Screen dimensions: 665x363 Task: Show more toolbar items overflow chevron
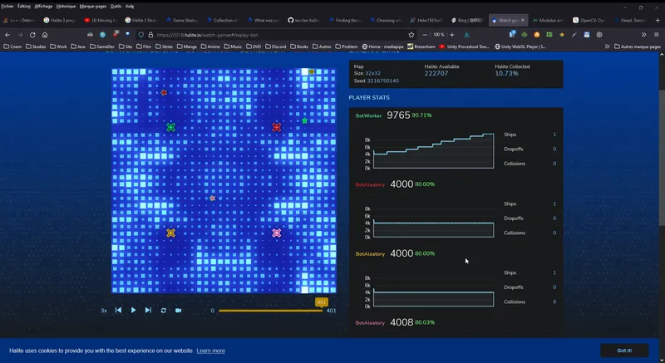click(643, 35)
